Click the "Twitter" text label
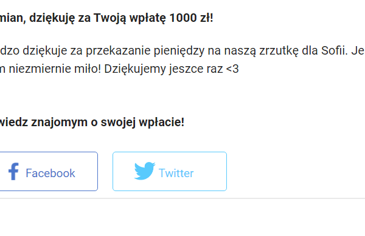The width and height of the screenshot is (365, 236). pyautogui.click(x=176, y=173)
